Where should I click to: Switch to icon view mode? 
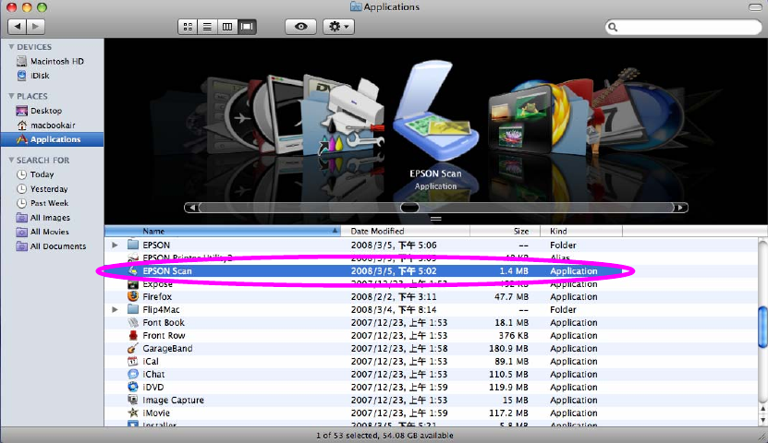tap(189, 27)
